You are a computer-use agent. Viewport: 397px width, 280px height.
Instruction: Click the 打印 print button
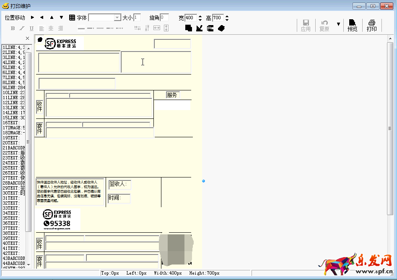372,25
